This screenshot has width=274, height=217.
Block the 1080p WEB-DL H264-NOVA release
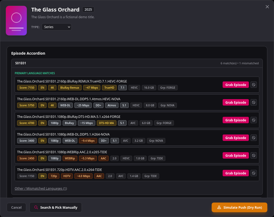point(254,138)
